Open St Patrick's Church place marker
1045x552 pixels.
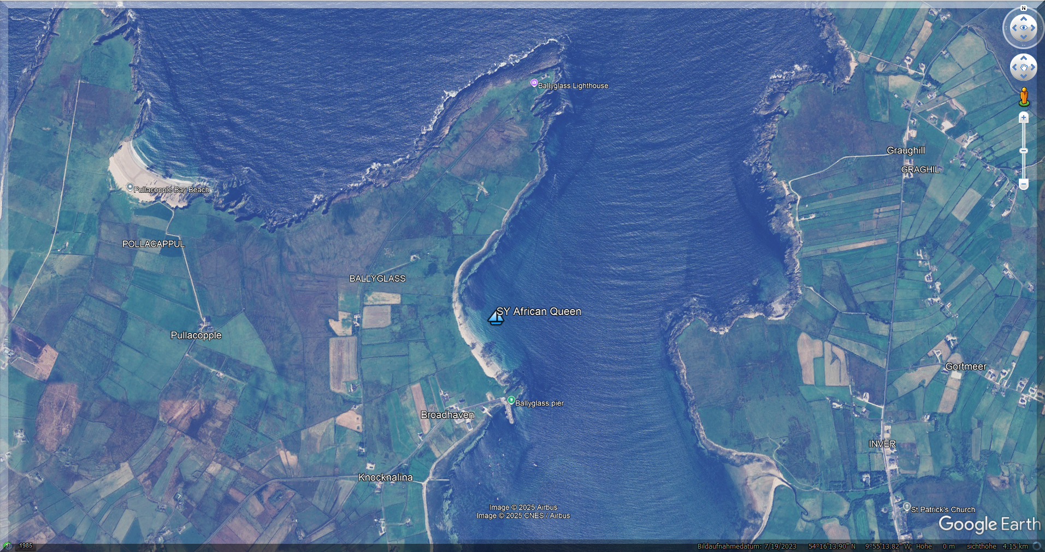907,507
